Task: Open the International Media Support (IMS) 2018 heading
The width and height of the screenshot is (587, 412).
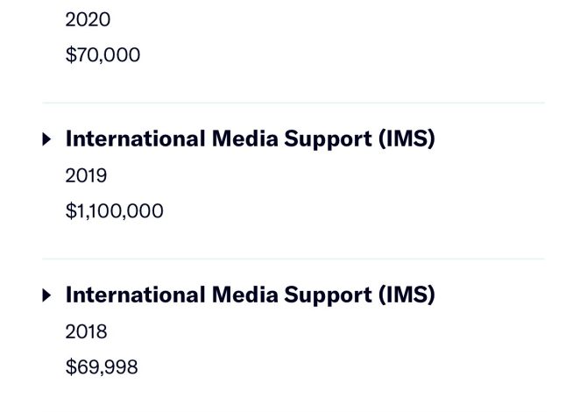Action: (x=250, y=295)
